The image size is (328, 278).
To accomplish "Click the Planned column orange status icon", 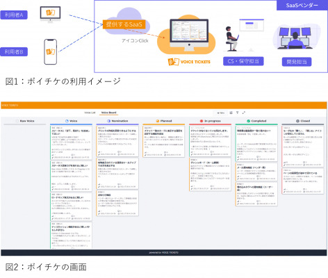I will coord(158,121).
